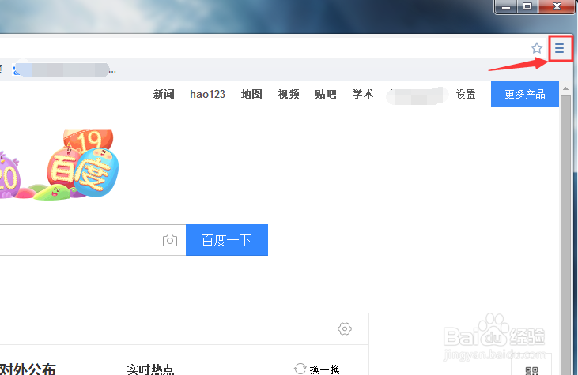578x375 pixels.
Task: Maximize the browser window
Action: [527, 6]
